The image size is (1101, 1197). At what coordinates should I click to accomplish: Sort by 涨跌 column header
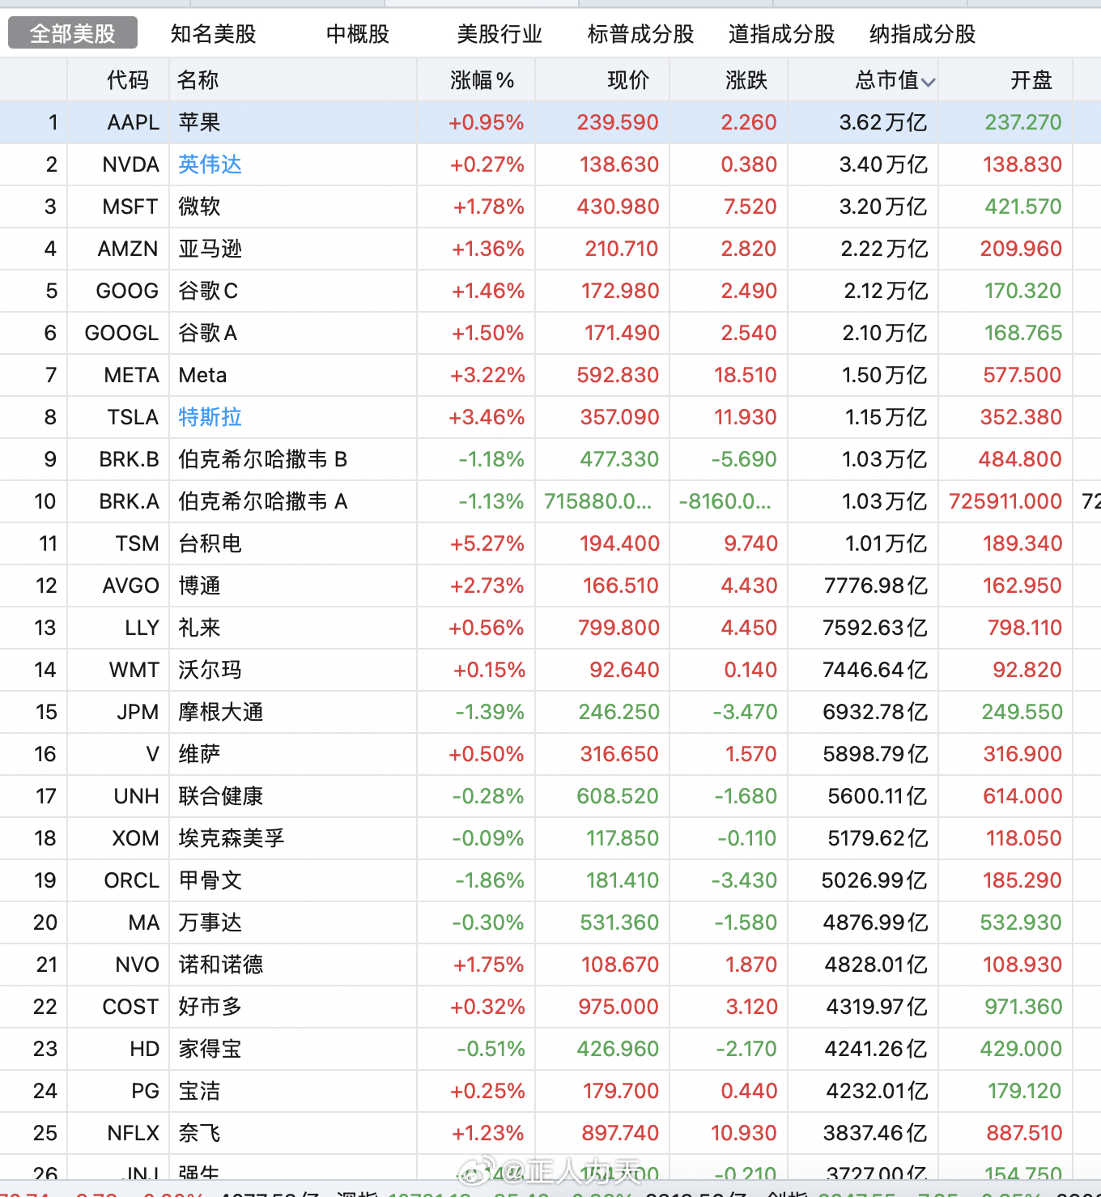pyautogui.click(x=746, y=80)
